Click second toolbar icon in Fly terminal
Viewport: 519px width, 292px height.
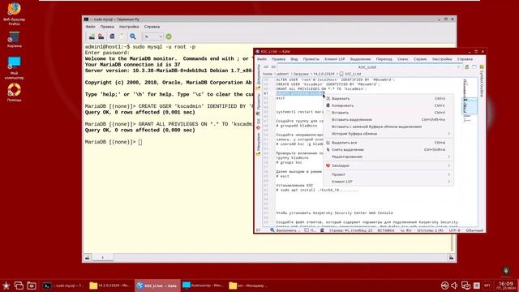pos(101,36)
